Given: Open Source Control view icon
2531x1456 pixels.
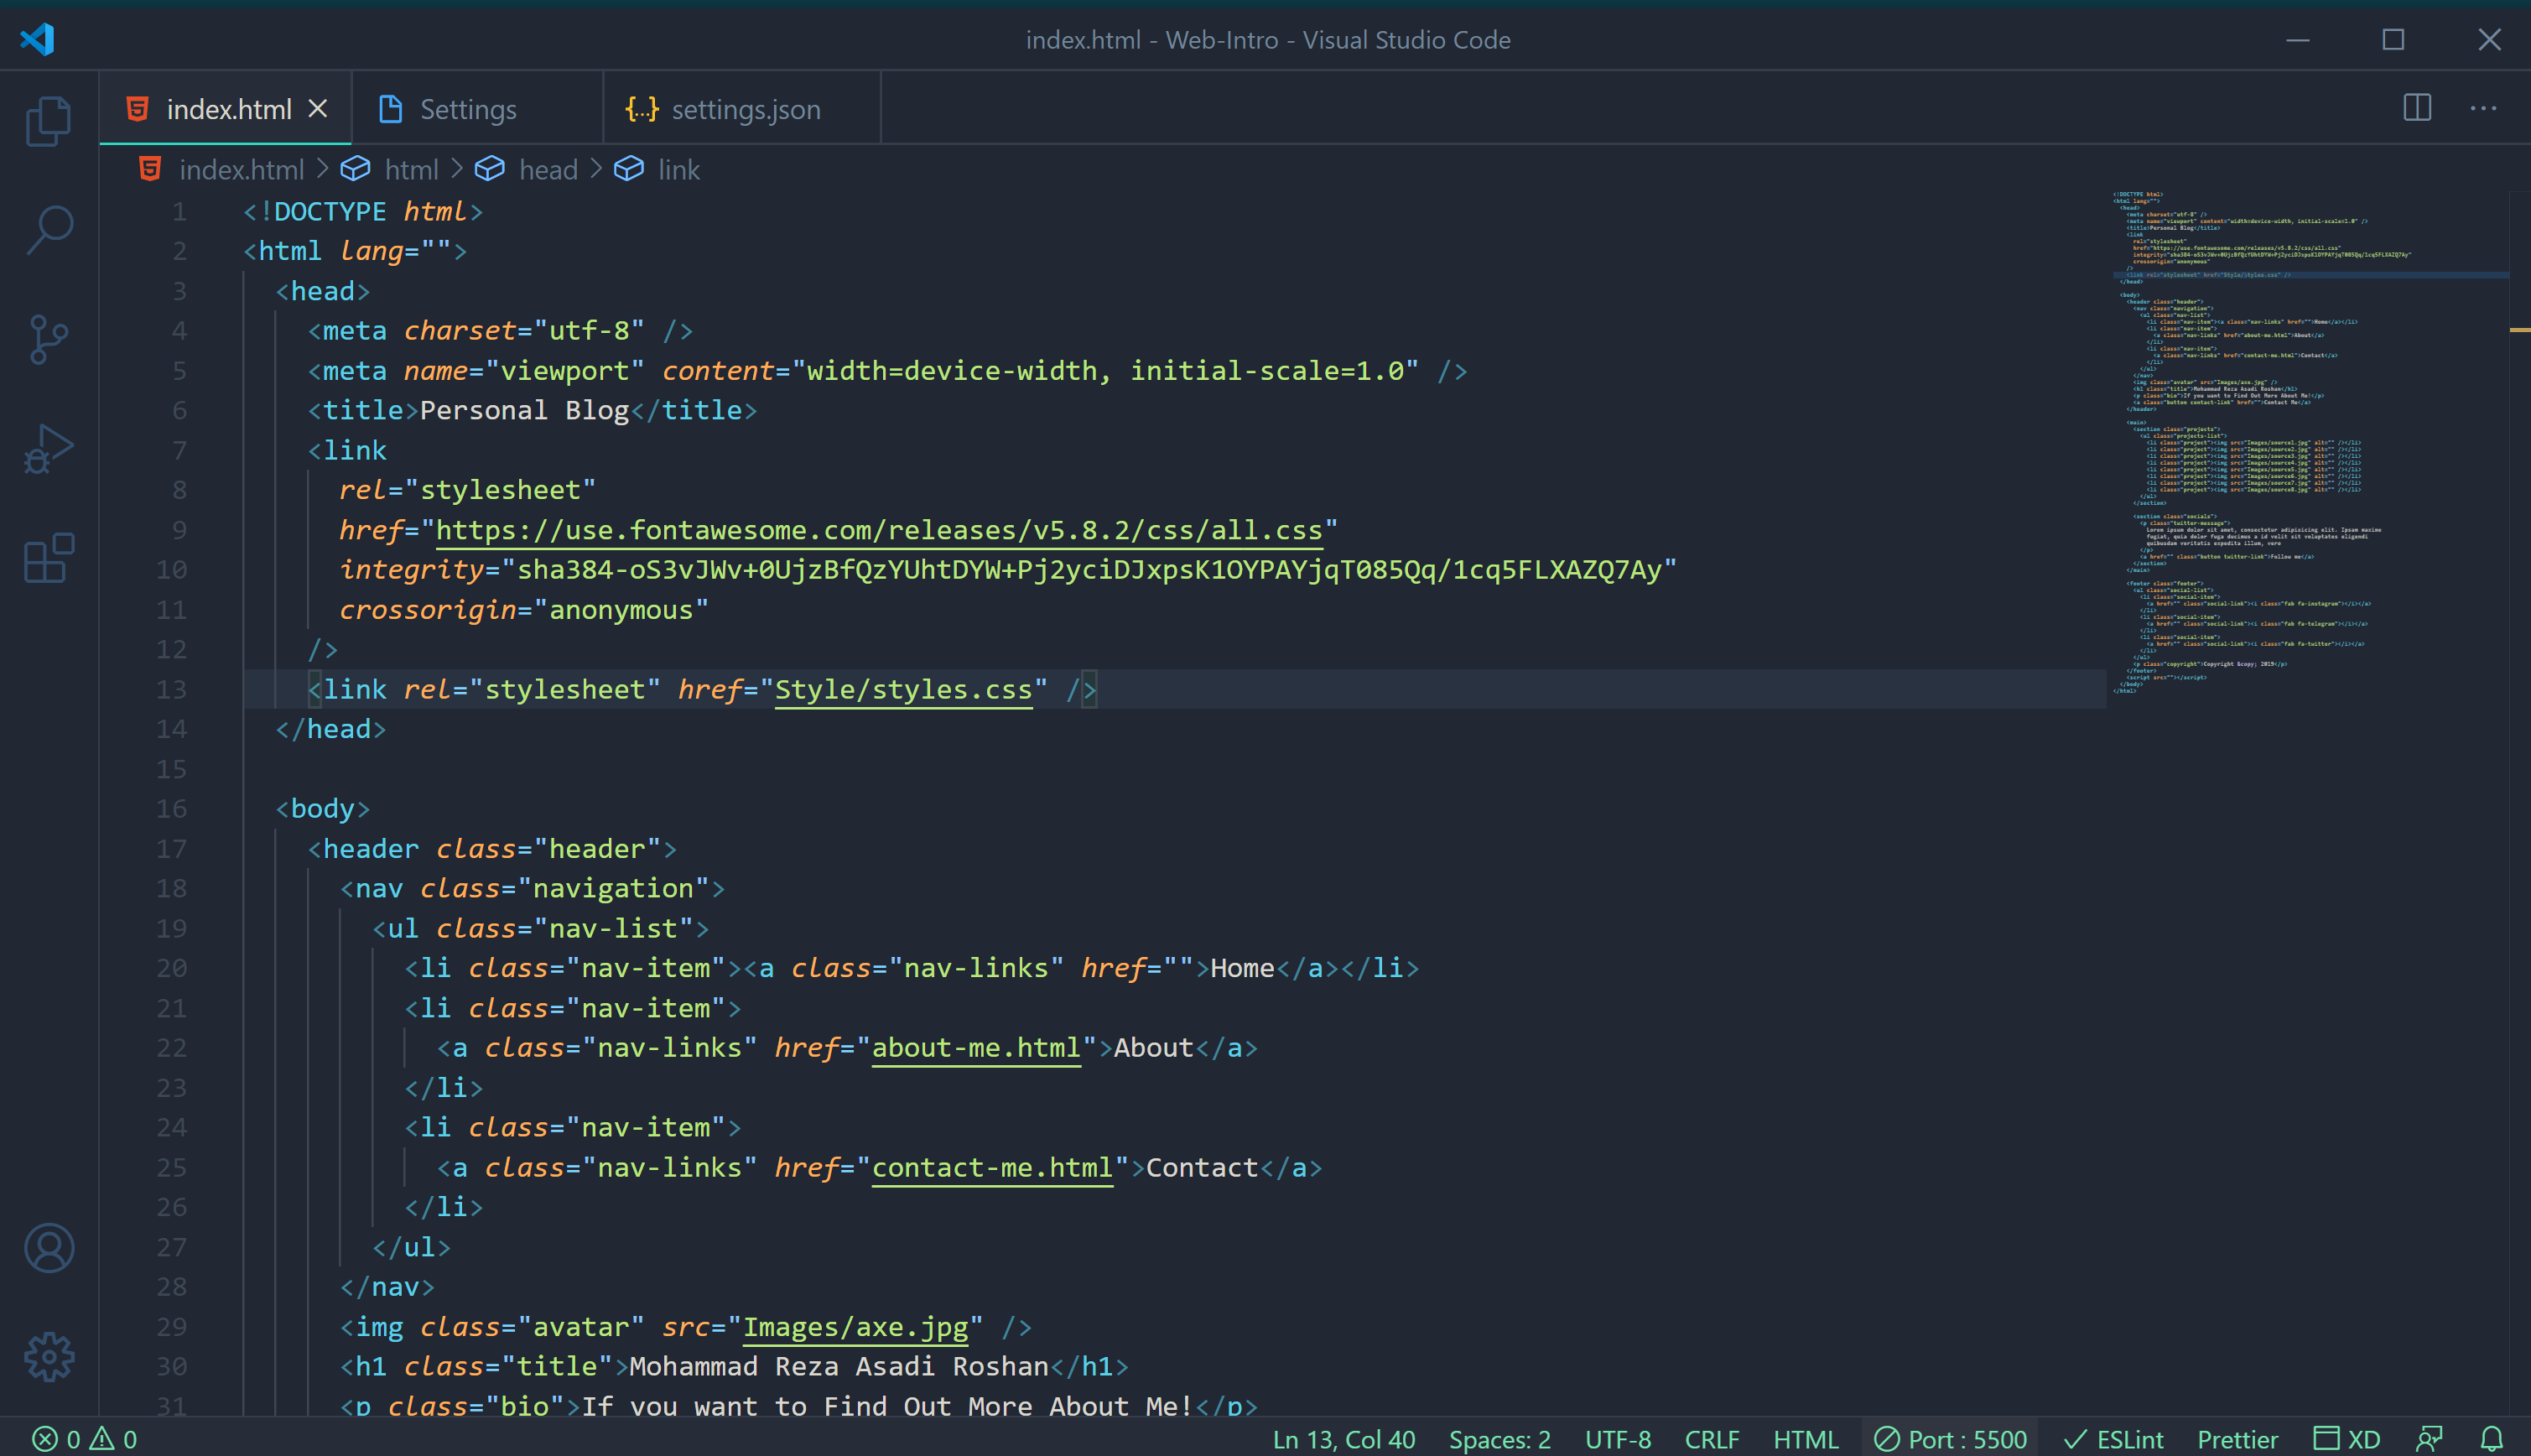Looking at the screenshot, I should (x=48, y=340).
